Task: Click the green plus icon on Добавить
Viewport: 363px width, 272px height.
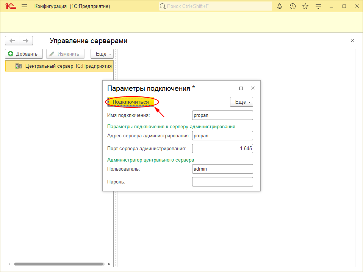Action: [x=10, y=54]
